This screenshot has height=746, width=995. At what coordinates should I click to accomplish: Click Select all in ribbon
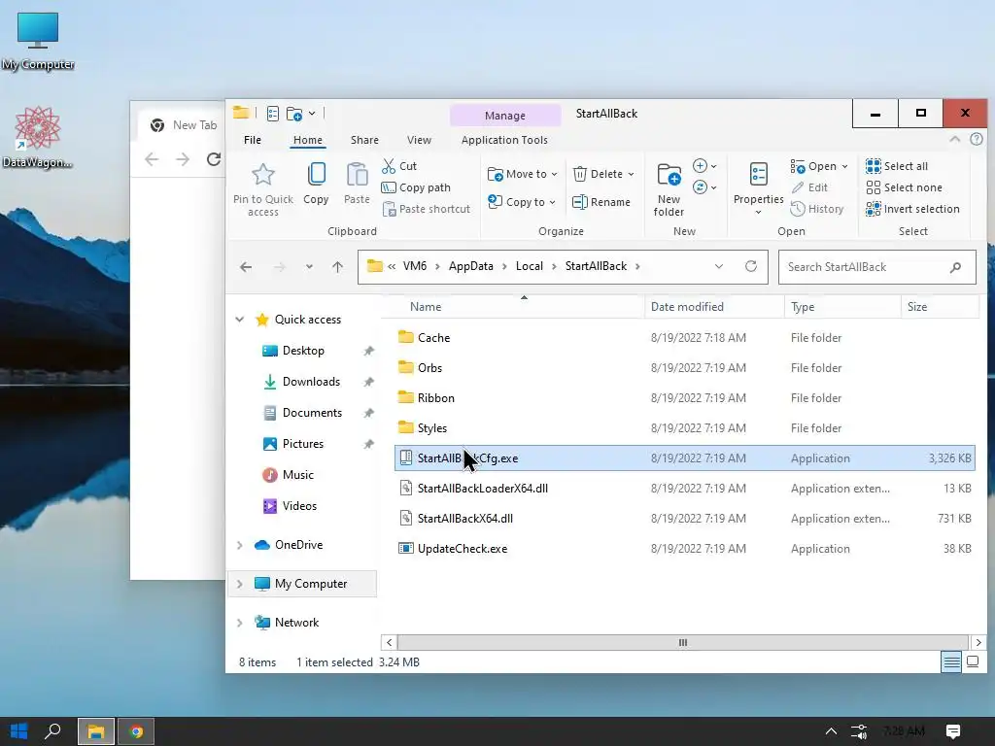(x=897, y=166)
